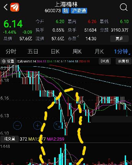The width and height of the screenshot is (132, 165).
Task: Open the 成交量 indicator selector
Action: coord(10,139)
